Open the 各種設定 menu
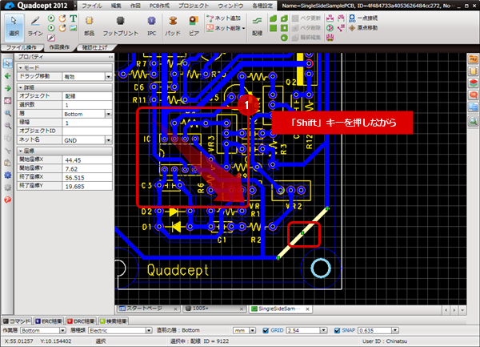The height and width of the screenshot is (347, 480). [x=262, y=6]
